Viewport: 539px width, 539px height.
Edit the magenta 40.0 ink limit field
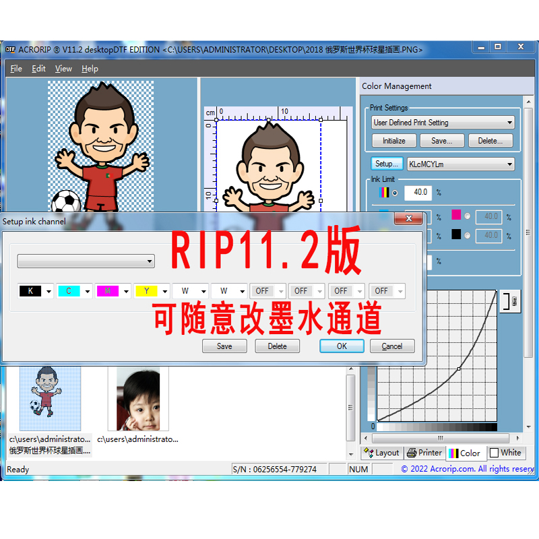click(x=489, y=216)
